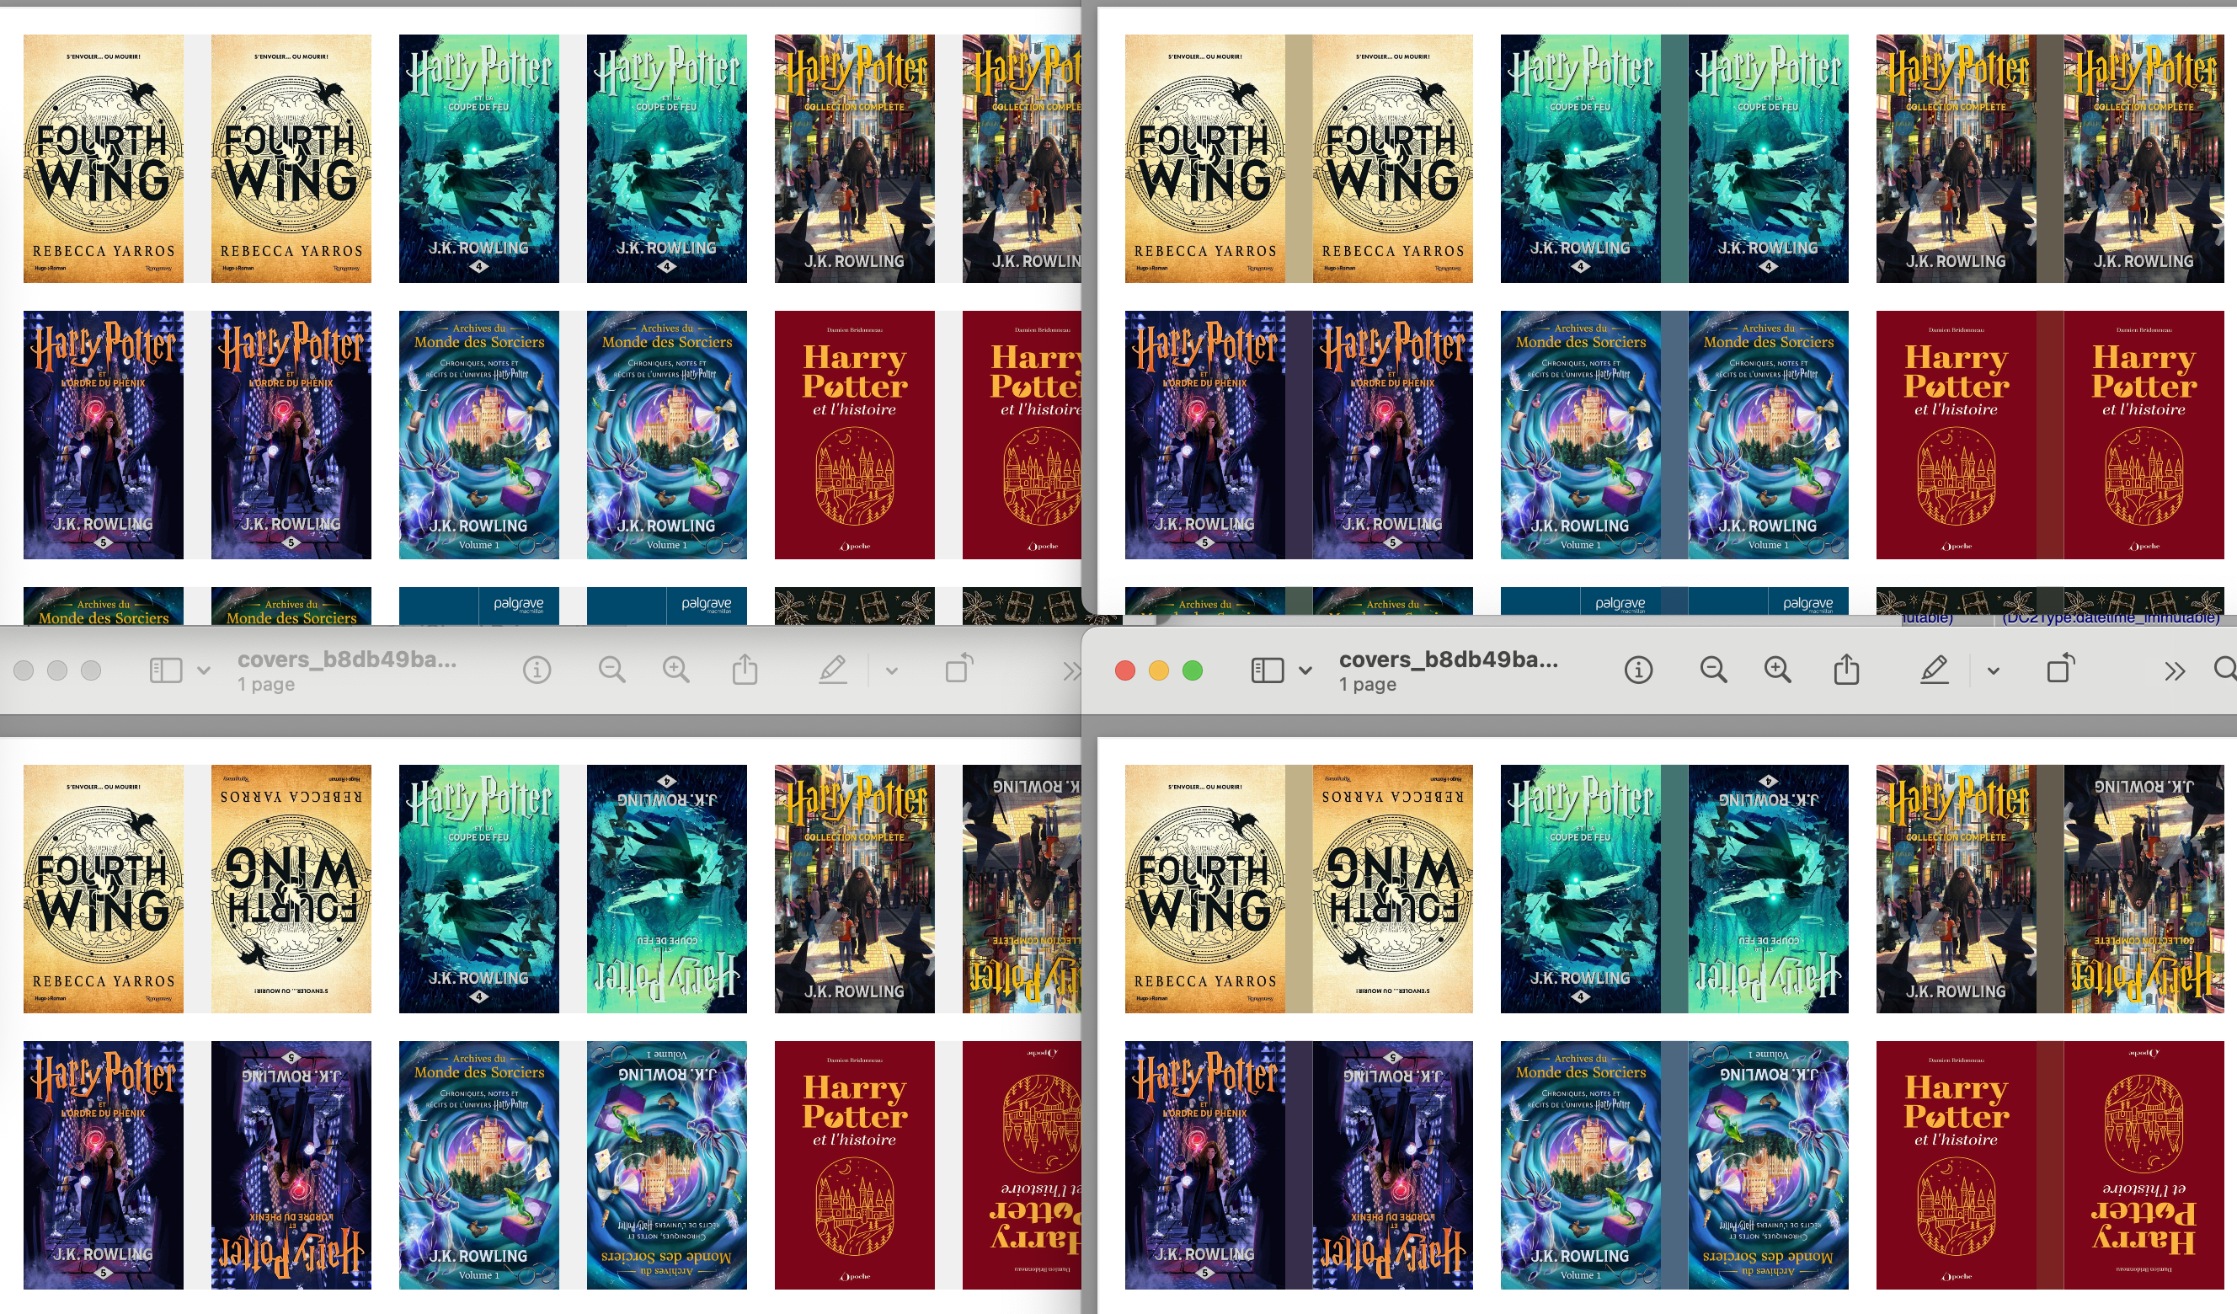The width and height of the screenshot is (2237, 1314).
Task: Rotate the image in active window
Action: coord(2060,669)
